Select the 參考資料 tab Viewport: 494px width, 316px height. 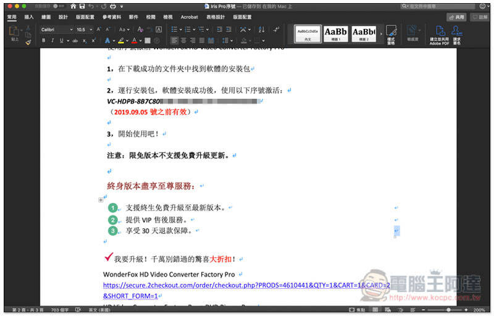(x=112, y=17)
